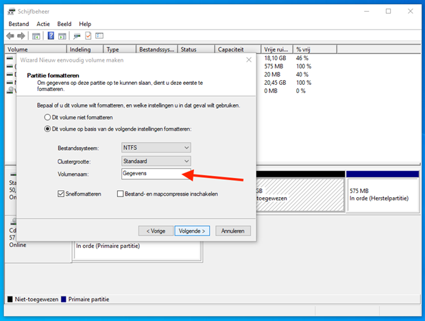Image resolution: width=425 pixels, height=321 pixels.
Task: Sort by the Capaciteit column header
Action: pyautogui.click(x=238, y=49)
